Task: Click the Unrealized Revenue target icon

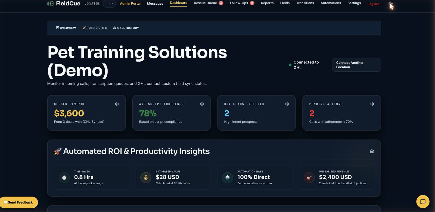Action: tap(309, 178)
